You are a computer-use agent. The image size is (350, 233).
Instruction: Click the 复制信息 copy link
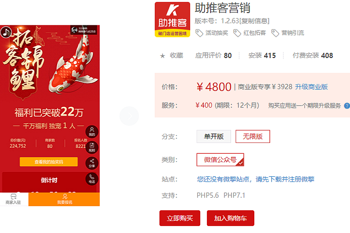[x=254, y=21]
